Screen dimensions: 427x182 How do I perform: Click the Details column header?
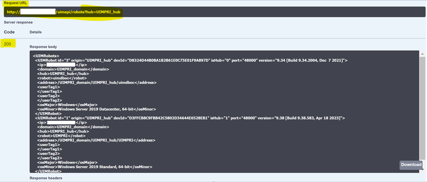pyautogui.click(x=35, y=32)
